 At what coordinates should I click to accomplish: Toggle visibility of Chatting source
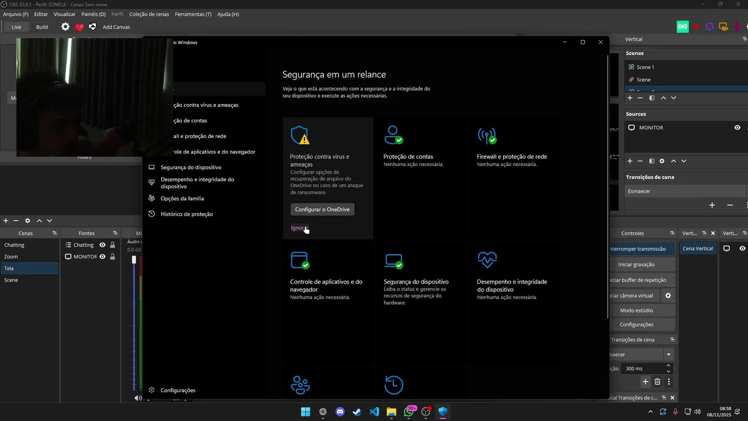pyautogui.click(x=102, y=245)
